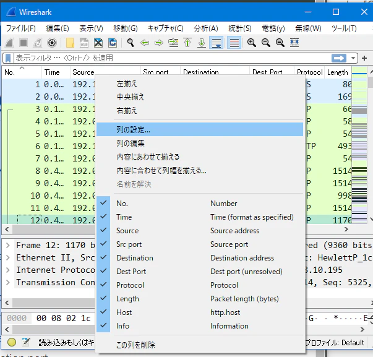Save the capture file icon
The height and width of the screenshot is (357, 373).
[x=84, y=43]
